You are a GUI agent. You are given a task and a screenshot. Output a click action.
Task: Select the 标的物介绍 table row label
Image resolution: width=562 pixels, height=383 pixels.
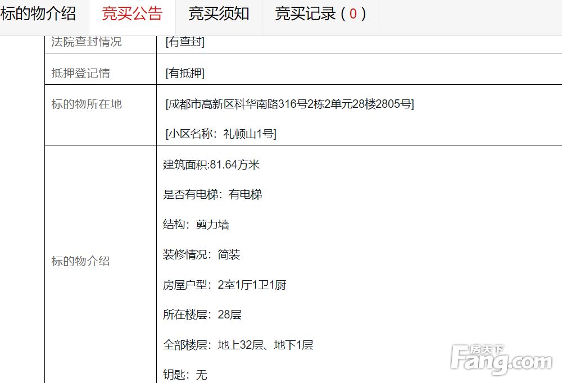[x=80, y=261]
